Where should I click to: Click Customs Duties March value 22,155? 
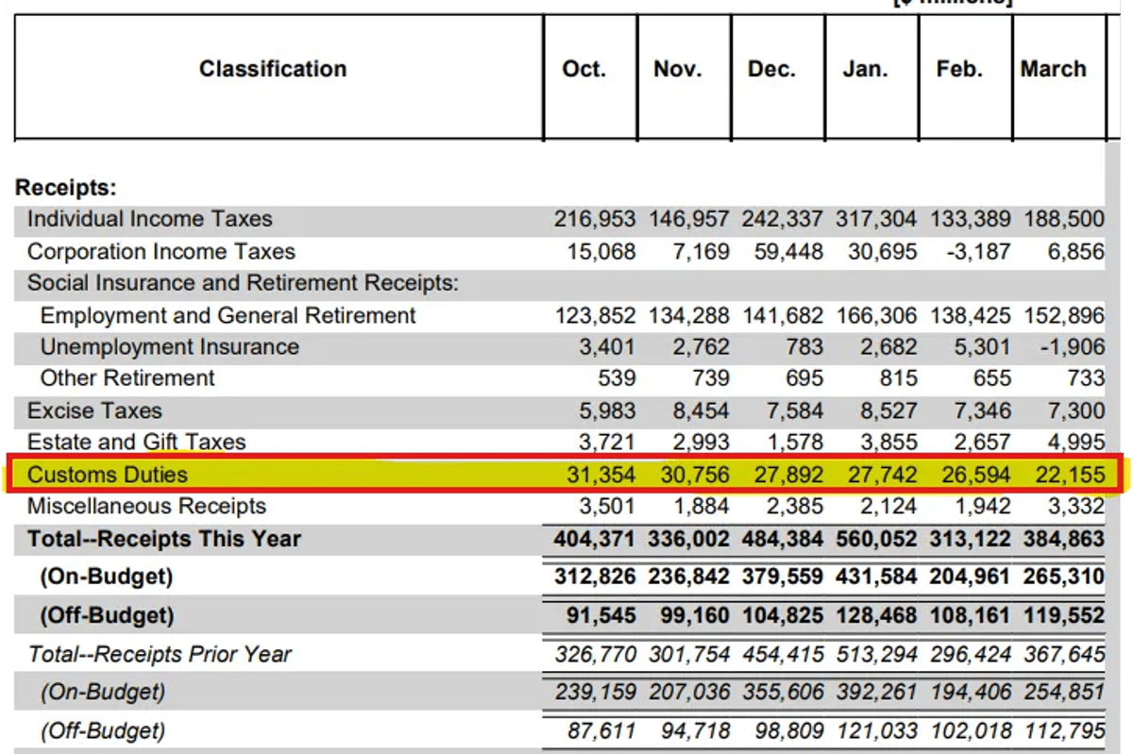click(1069, 475)
